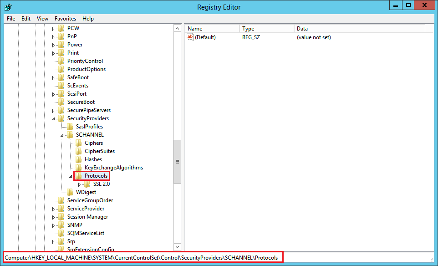
Task: Collapse the SCHANNEL tree node
Action: coord(61,134)
